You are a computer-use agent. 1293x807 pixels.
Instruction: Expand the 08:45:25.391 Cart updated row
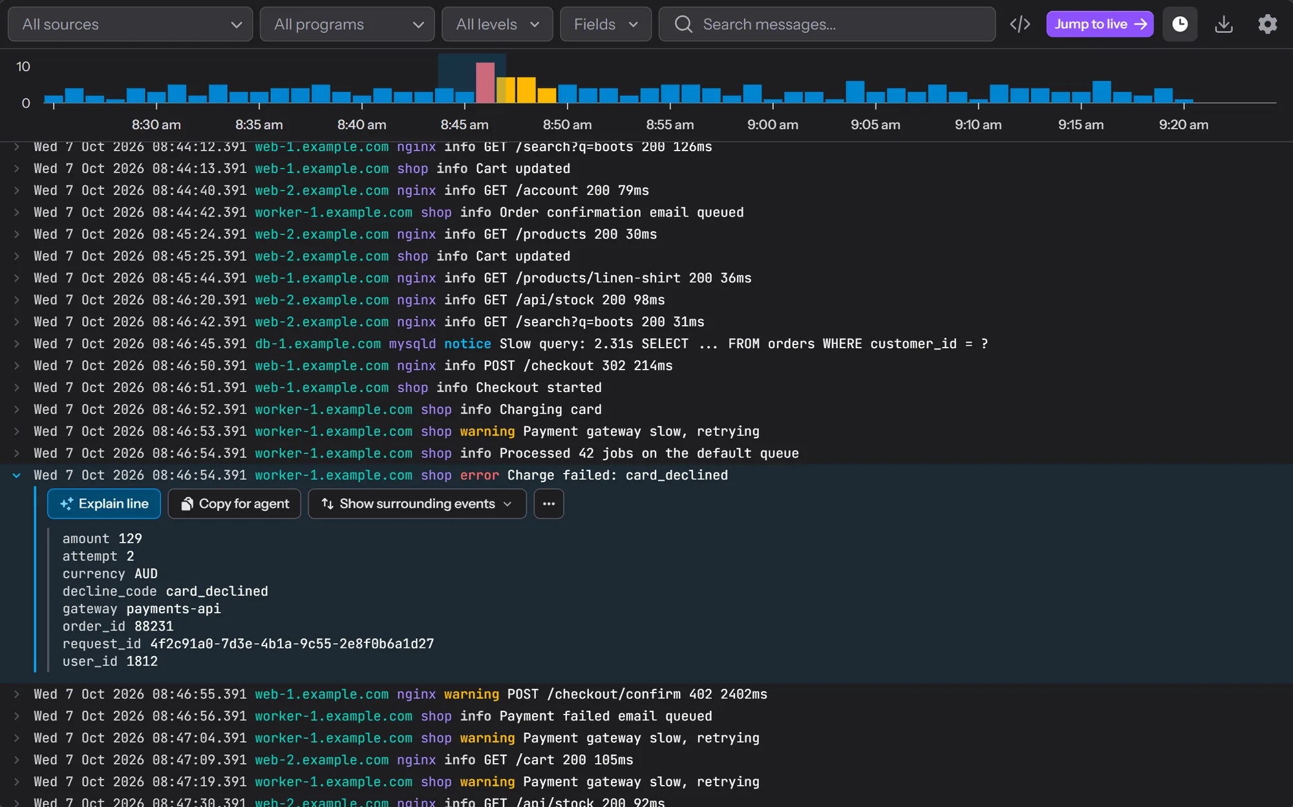17,257
